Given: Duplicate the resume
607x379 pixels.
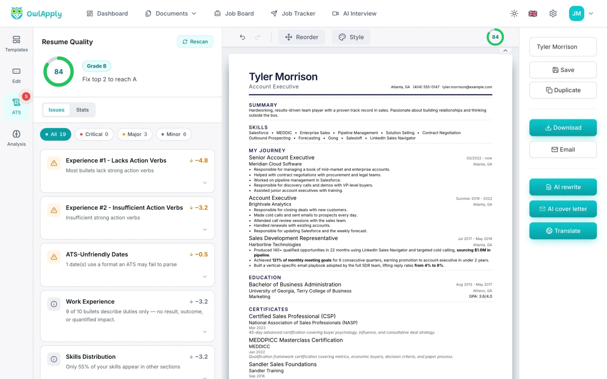Looking at the screenshot, I should tap(563, 90).
